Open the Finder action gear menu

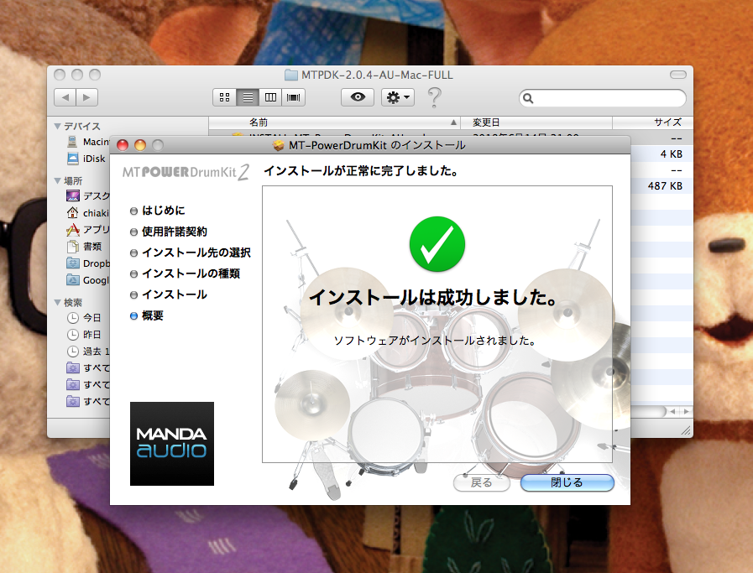(x=398, y=97)
